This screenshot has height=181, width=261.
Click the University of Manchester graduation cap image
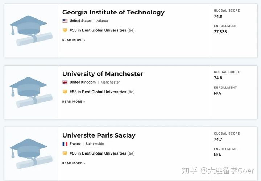point(31,92)
